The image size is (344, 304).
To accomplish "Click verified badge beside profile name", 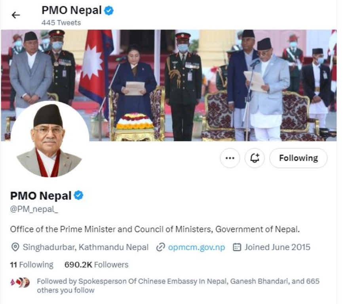I will 78,195.
